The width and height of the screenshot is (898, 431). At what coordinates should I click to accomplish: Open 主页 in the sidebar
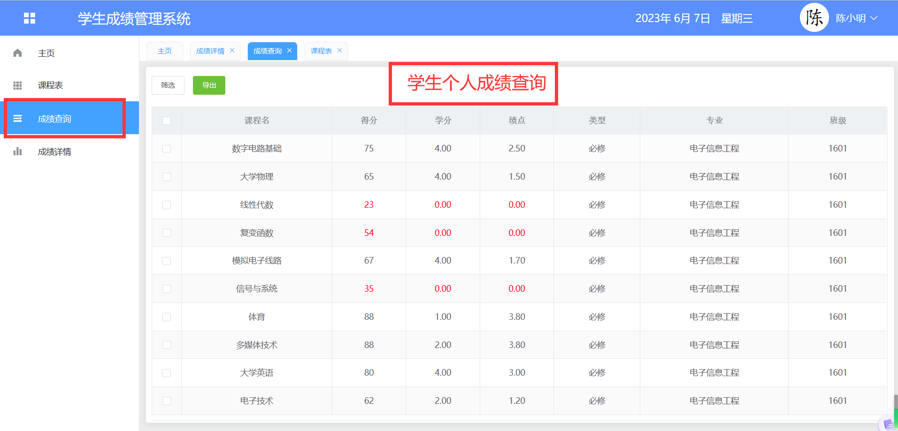69,53
